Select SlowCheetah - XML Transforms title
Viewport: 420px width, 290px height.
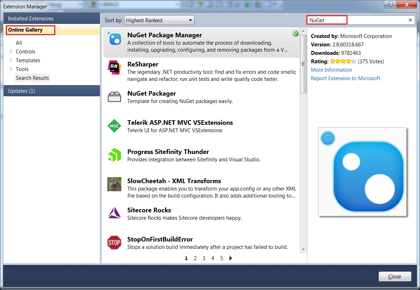point(174,181)
